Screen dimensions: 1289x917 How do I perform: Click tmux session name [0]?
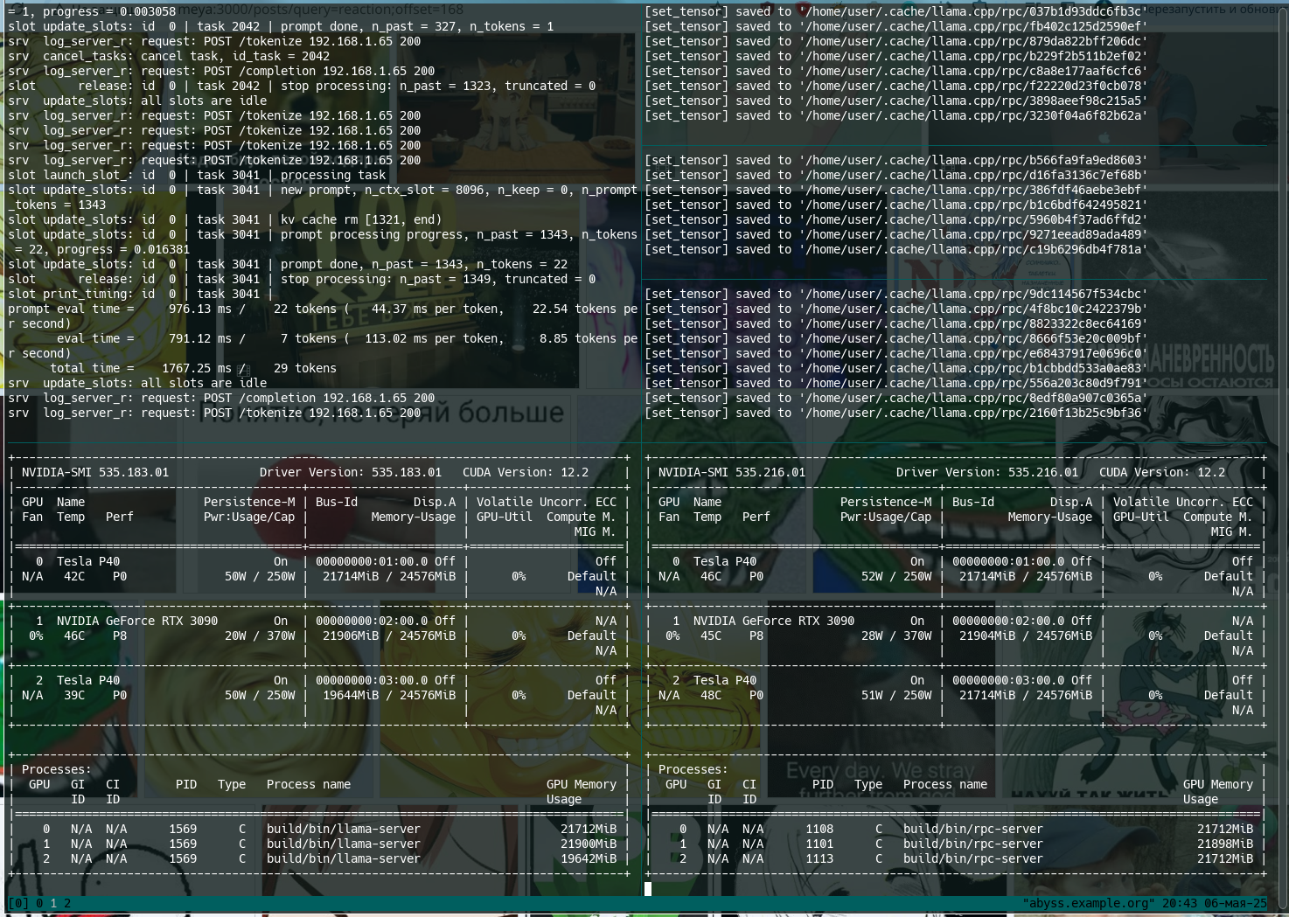[x=18, y=903]
